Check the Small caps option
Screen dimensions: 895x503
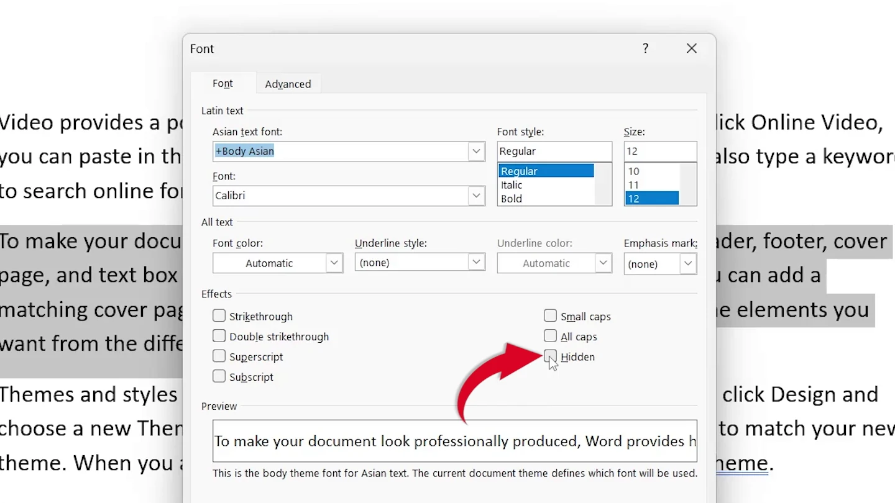[x=550, y=316]
